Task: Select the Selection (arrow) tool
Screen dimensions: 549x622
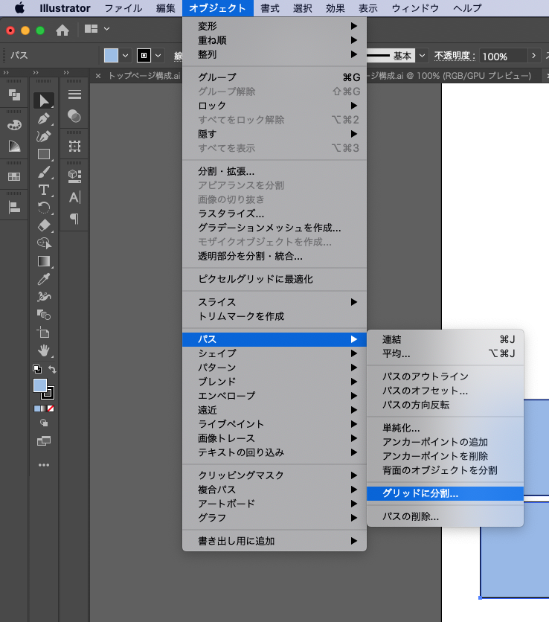Action: point(44,100)
